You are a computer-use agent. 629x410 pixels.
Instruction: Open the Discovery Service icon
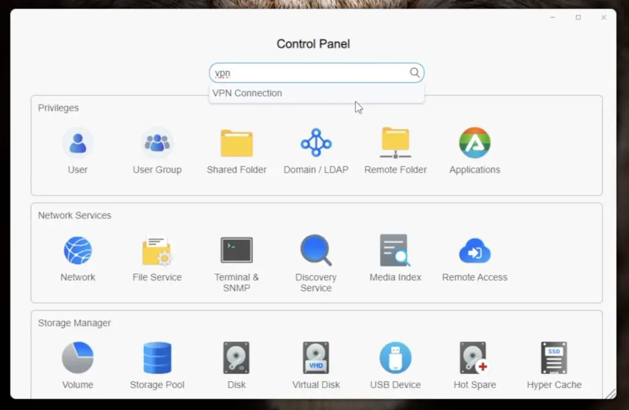316,251
